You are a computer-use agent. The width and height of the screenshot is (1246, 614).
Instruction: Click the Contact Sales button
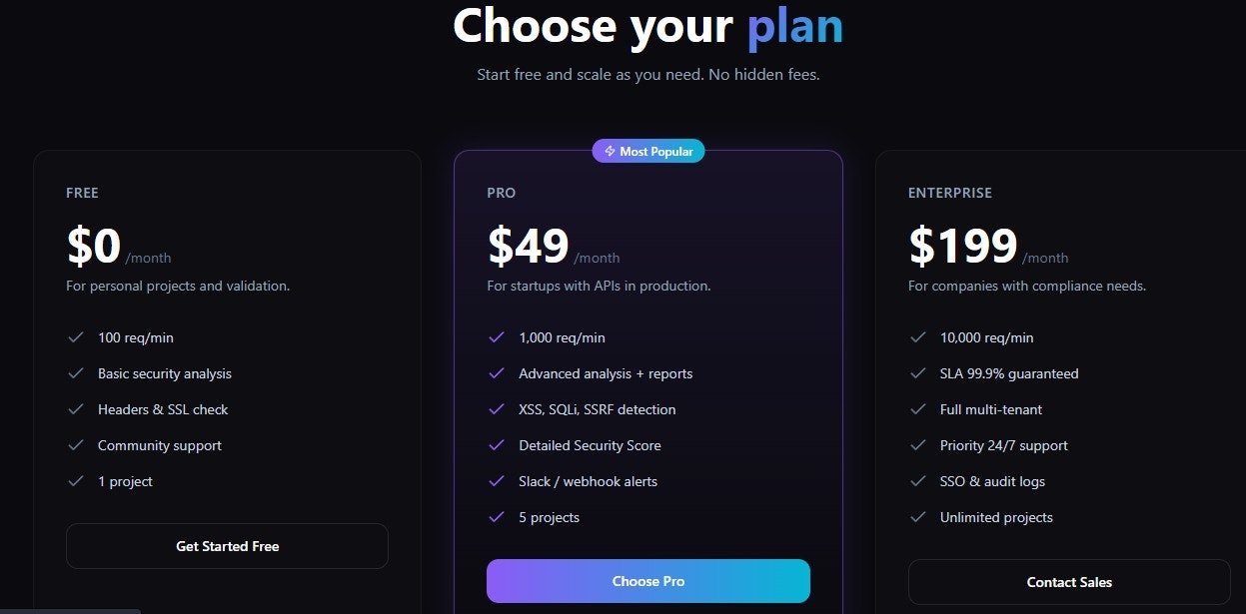tap(1069, 582)
